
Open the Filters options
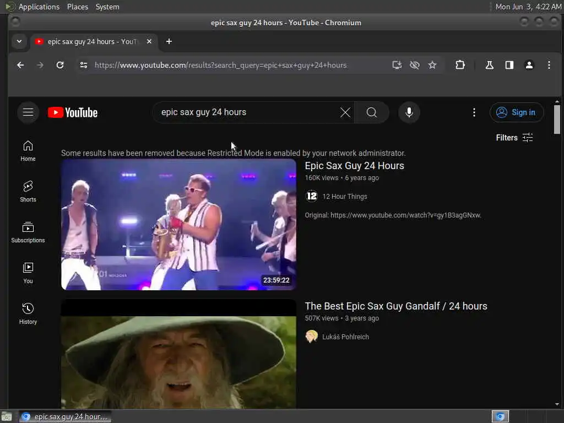(x=514, y=138)
